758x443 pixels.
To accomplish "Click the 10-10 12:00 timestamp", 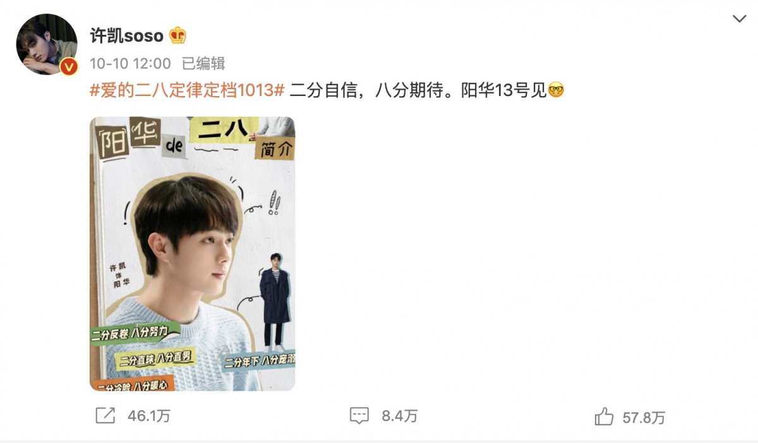I will coord(130,63).
